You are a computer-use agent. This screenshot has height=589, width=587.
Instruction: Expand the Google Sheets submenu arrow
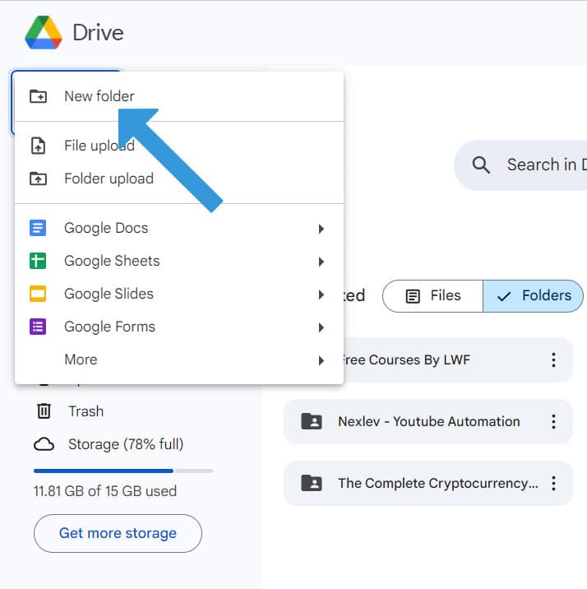[x=321, y=262]
